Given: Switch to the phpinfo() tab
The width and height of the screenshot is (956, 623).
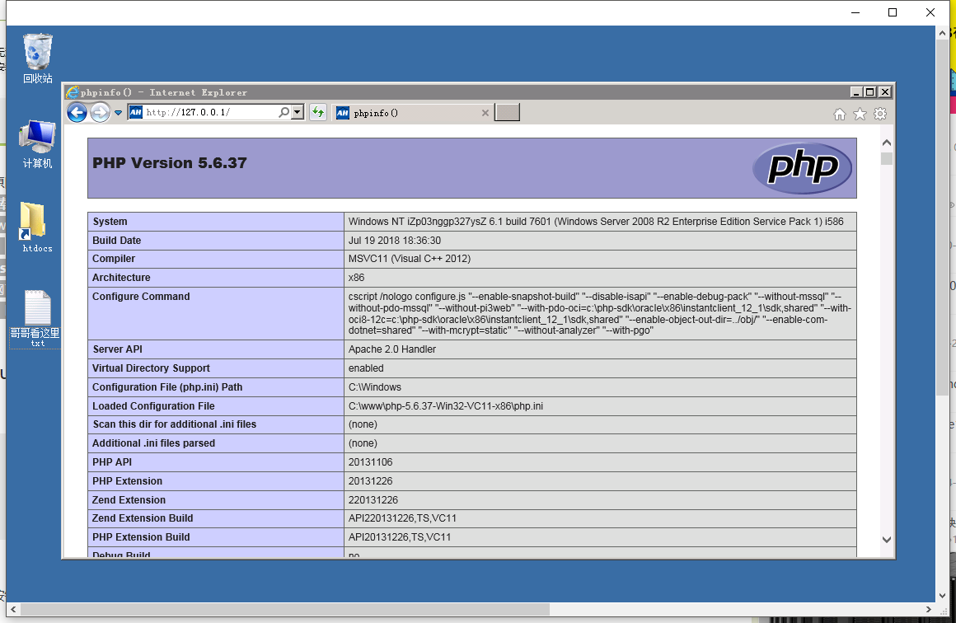Looking at the screenshot, I should (413, 113).
